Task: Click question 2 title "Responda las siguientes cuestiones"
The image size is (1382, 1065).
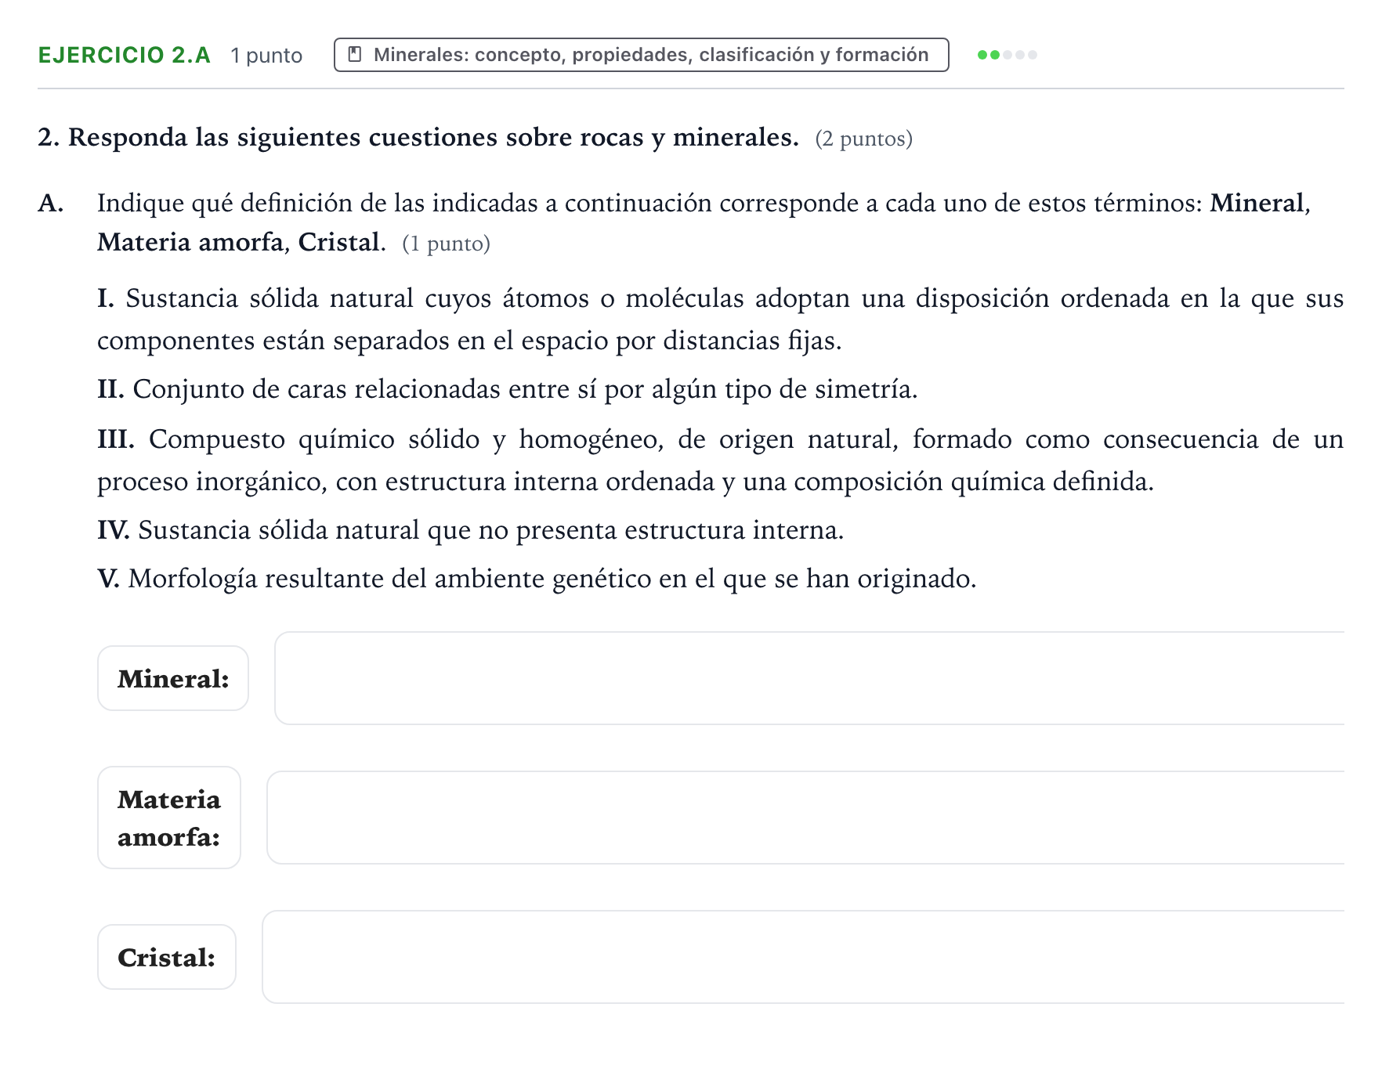Action: [418, 137]
